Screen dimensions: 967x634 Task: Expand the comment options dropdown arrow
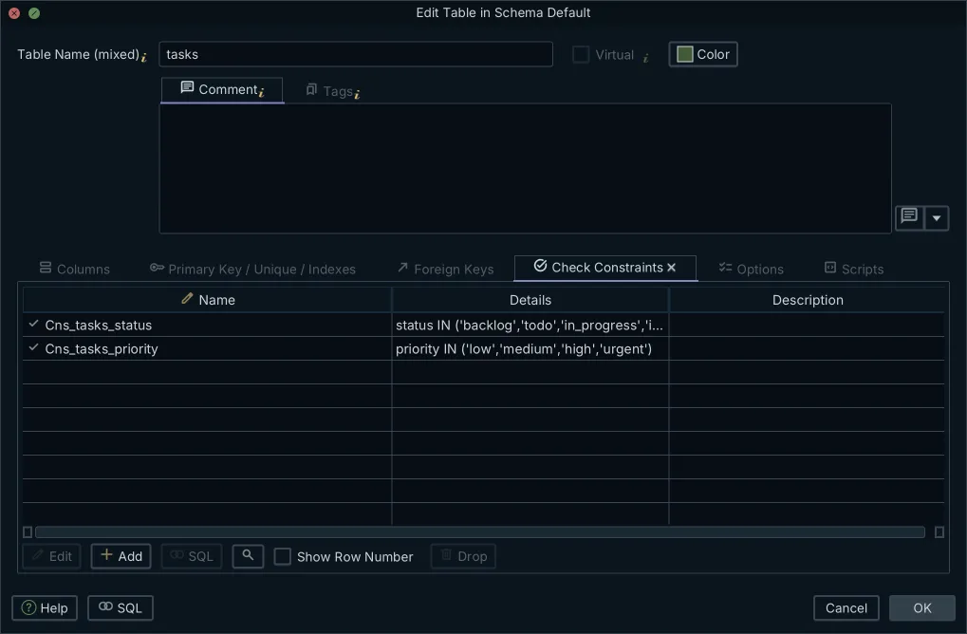point(937,217)
